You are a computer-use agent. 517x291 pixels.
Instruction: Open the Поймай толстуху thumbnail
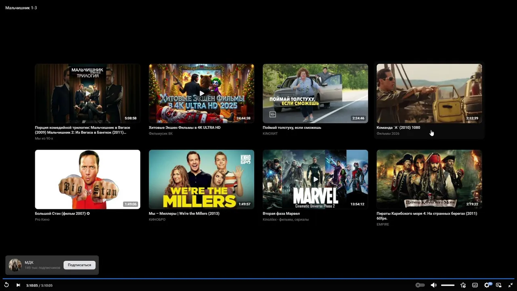click(x=315, y=93)
